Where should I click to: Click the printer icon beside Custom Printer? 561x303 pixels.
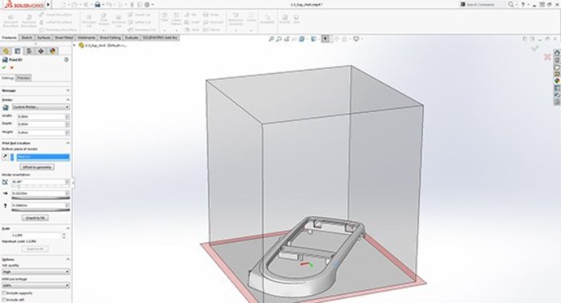point(6,107)
